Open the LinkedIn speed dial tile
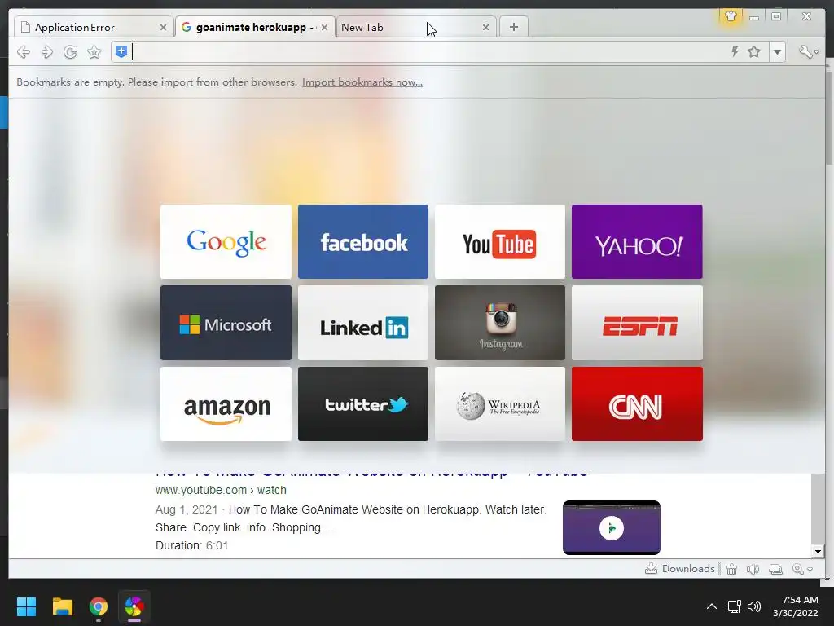This screenshot has height=626, width=834. [363, 323]
